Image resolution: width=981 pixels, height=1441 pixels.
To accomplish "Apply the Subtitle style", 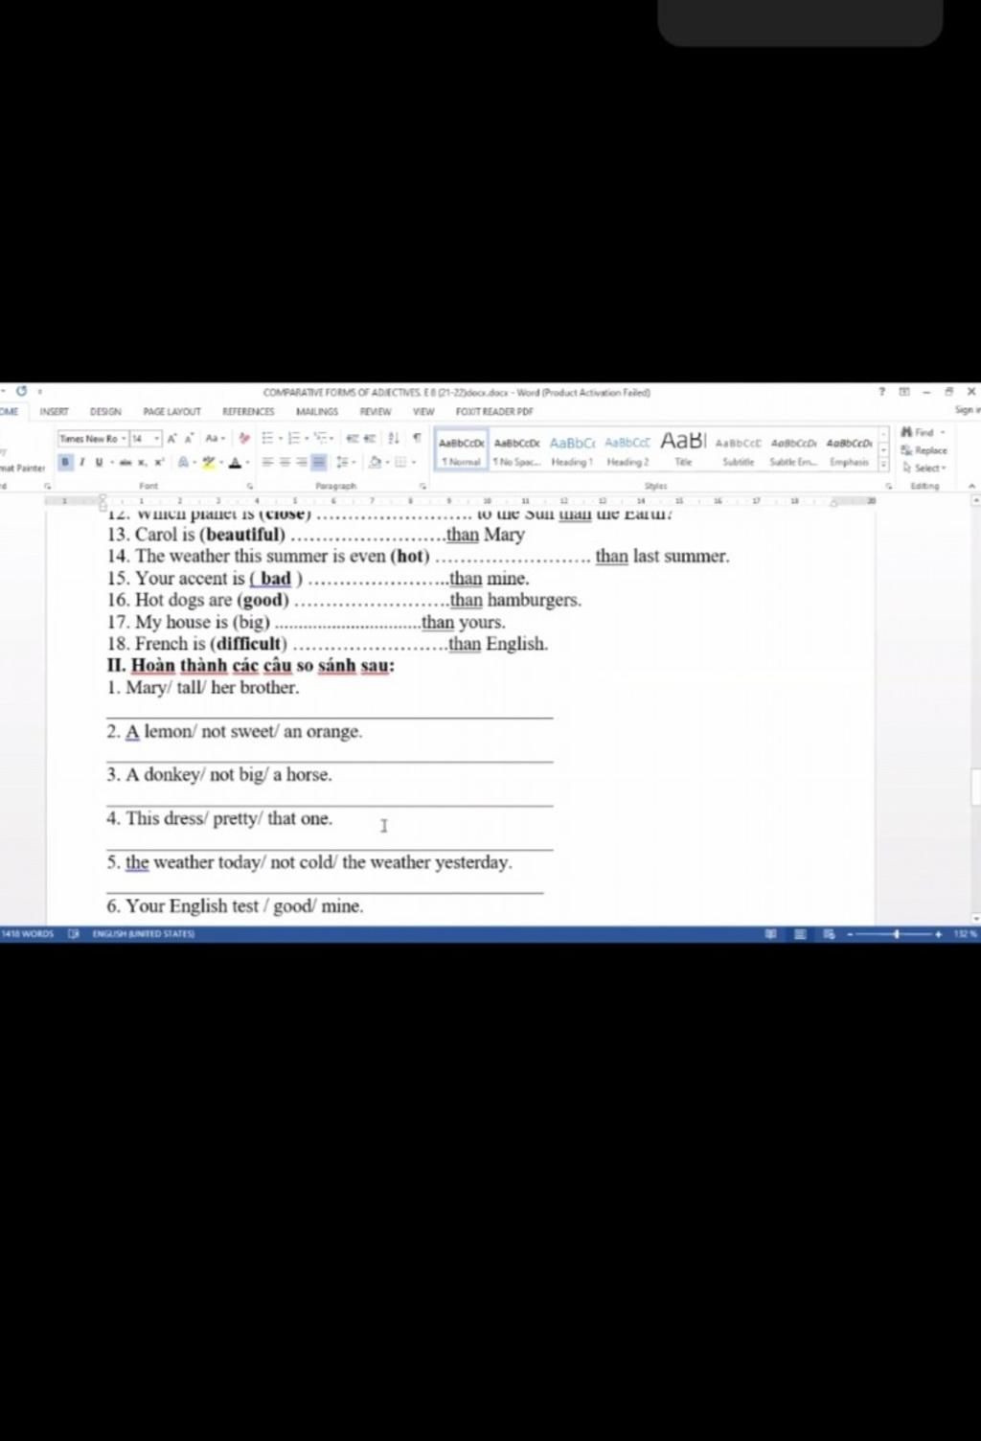I will [739, 450].
